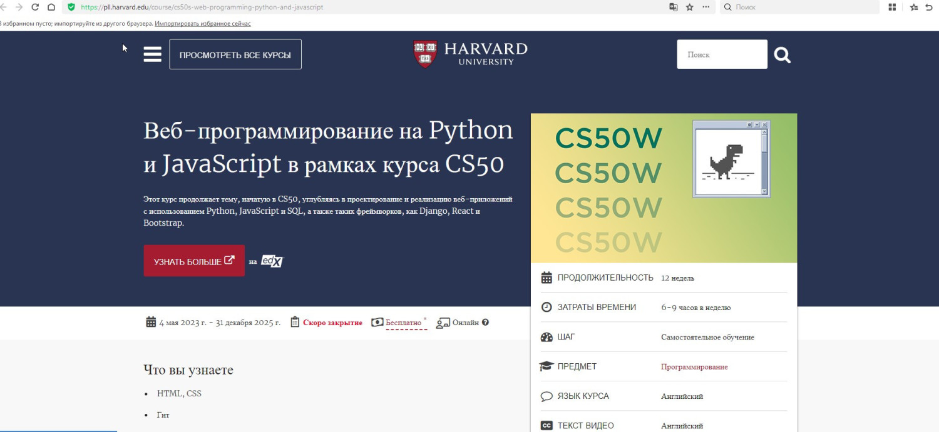Click the Бесплатно price link
Viewport: 939px width, 432px height.
click(x=403, y=323)
